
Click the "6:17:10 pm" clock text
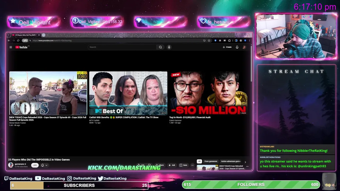pyautogui.click(x=315, y=7)
